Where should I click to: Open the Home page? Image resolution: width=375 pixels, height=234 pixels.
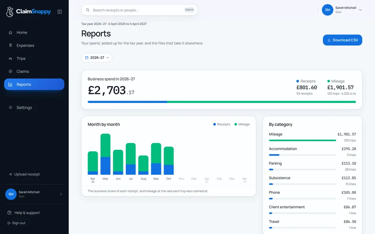[x=34, y=32]
